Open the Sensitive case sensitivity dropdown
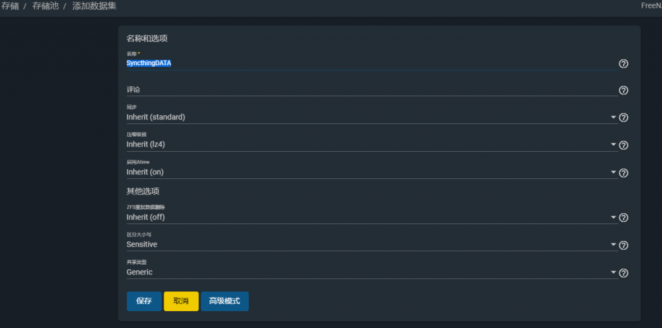Screen dimensions: 662x328 point(368,245)
